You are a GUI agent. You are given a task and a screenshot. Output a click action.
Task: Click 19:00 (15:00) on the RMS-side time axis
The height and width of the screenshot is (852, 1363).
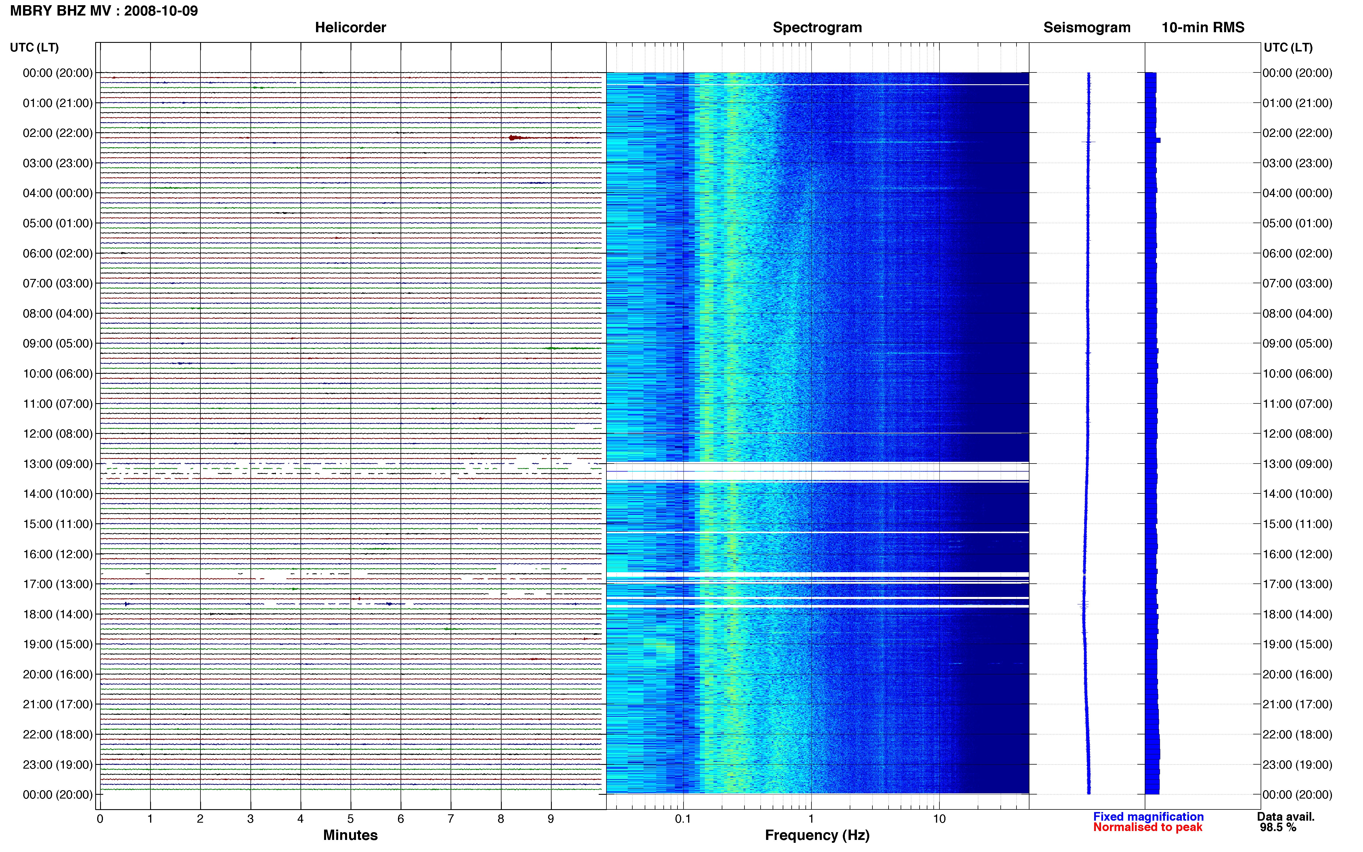click(1297, 644)
